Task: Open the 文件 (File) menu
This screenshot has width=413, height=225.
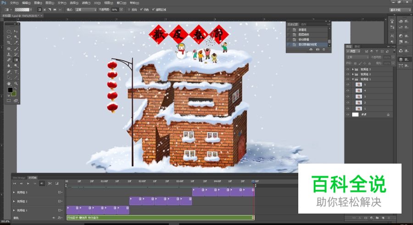Action: click(x=14, y=2)
